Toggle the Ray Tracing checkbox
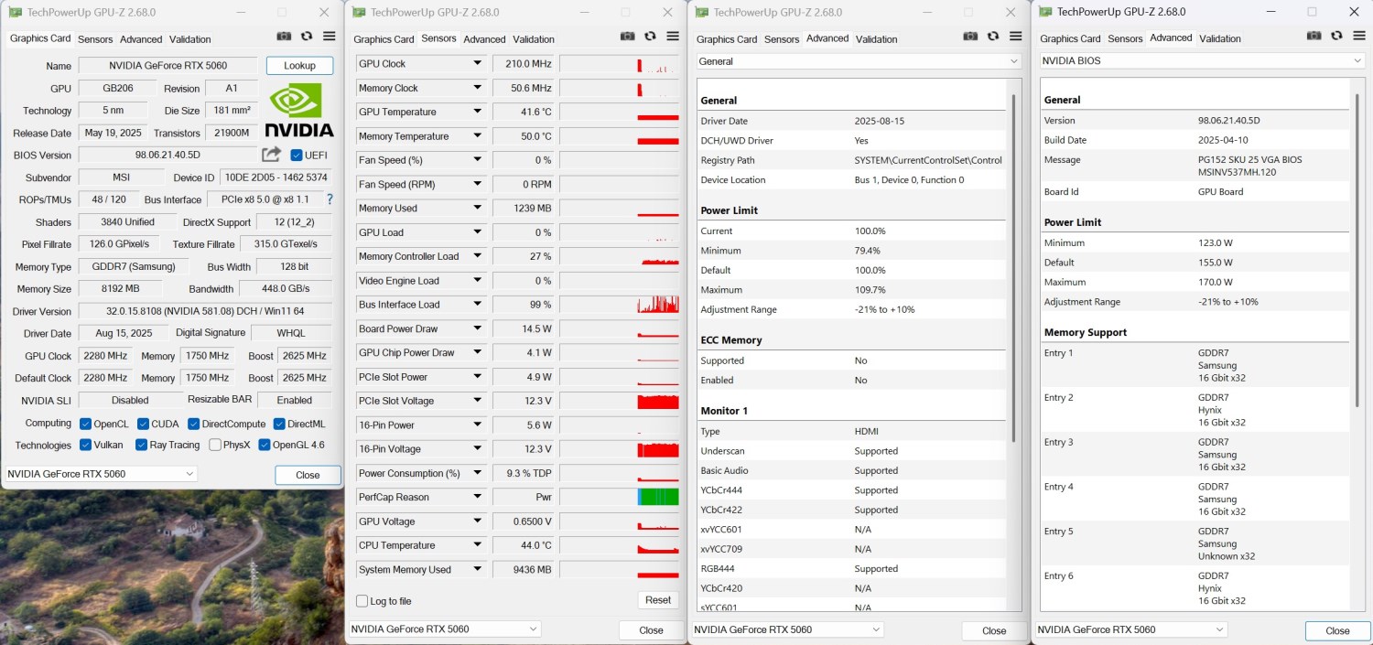The image size is (1373, 645). [x=141, y=445]
